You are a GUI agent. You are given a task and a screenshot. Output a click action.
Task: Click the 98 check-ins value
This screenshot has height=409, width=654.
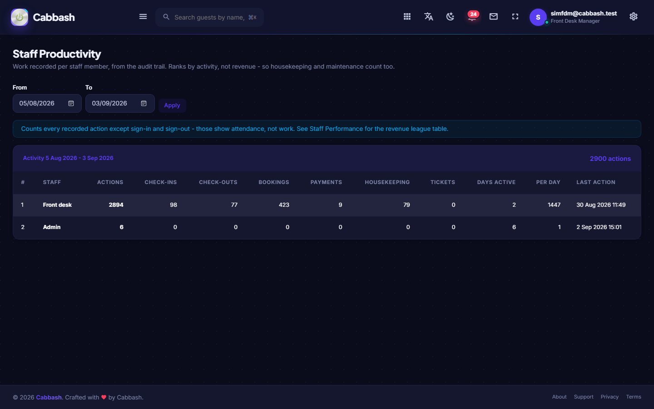(x=173, y=205)
